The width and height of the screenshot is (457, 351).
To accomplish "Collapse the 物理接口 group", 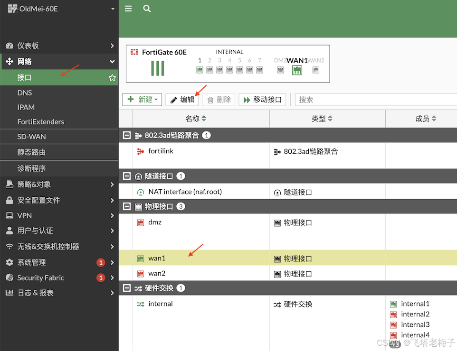I will coord(127,206).
